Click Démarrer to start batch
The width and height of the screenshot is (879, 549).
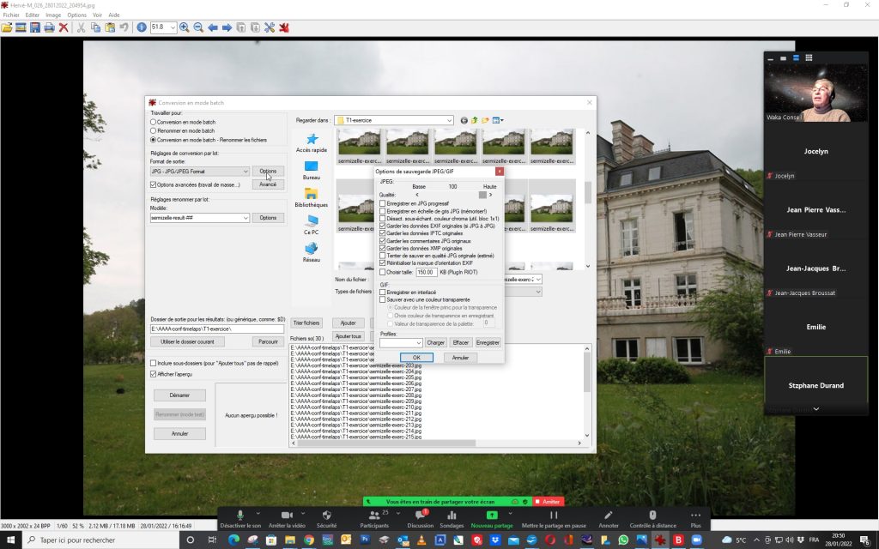click(179, 395)
